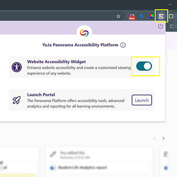This screenshot has height=177, width=177.
Task: Click the blue tag extension icon
Action: [142, 16]
